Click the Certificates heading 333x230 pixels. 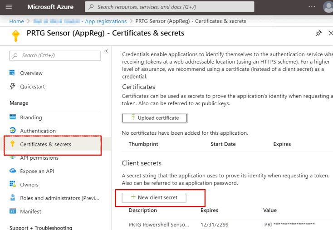[138, 87]
